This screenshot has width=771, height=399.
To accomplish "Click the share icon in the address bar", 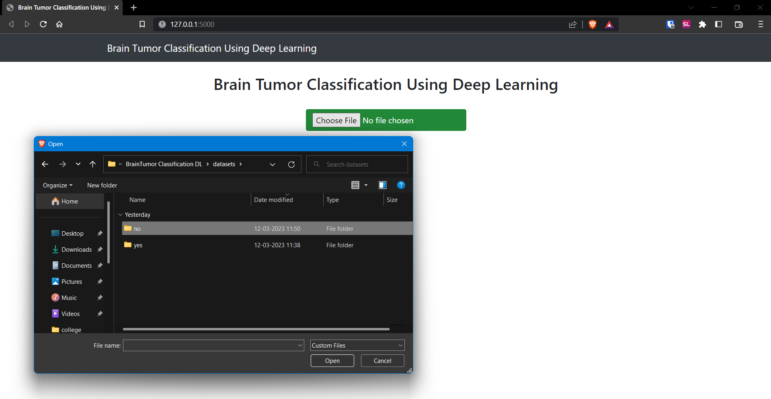I will (572, 24).
